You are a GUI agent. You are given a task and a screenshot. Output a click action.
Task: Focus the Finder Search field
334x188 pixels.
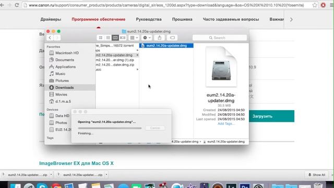click(x=220, y=38)
